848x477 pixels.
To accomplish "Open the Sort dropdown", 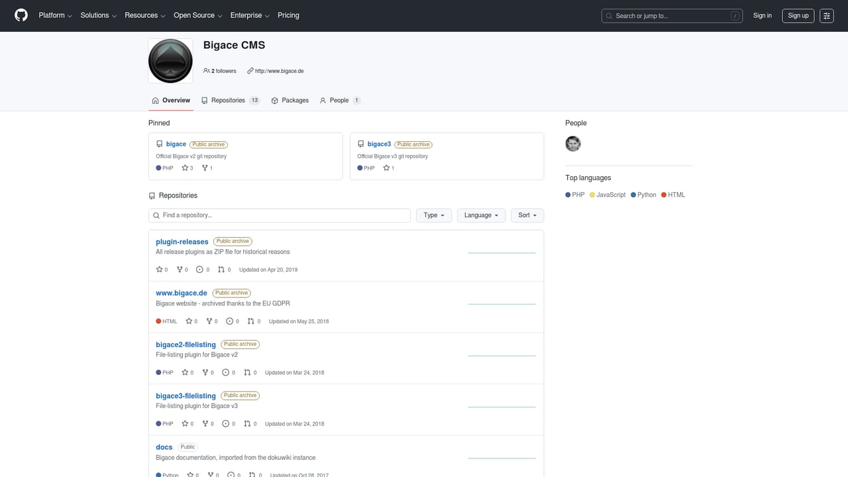I will (x=527, y=215).
